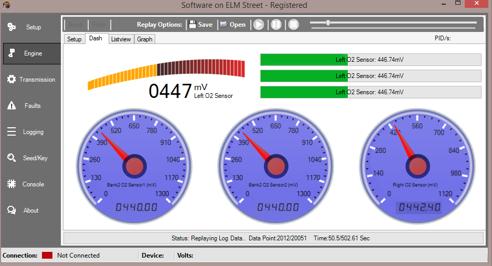Open the Faults warning triangle icon

point(12,106)
